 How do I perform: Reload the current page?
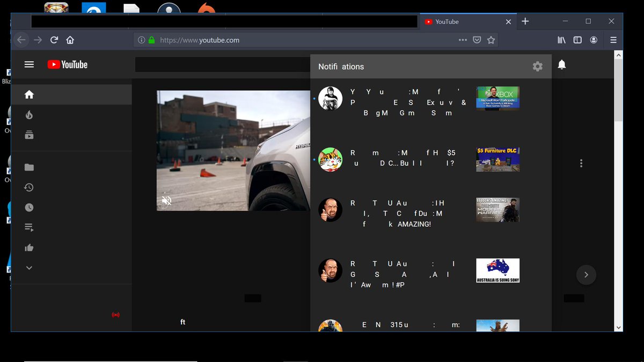(54, 40)
